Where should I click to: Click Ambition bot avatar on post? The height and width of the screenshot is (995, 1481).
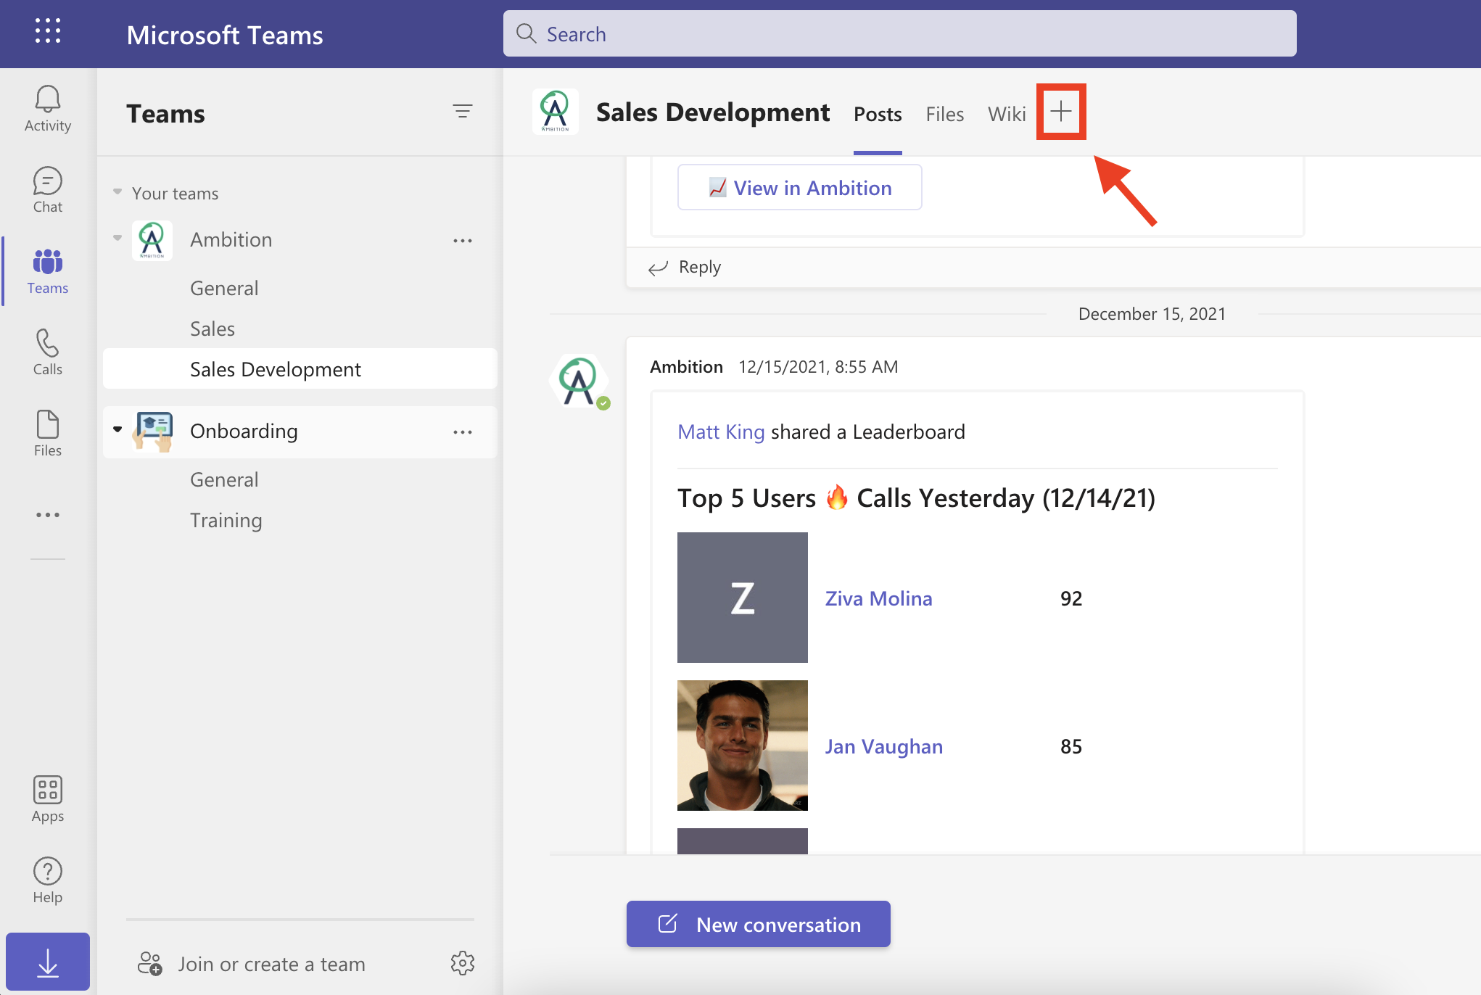pos(579,381)
